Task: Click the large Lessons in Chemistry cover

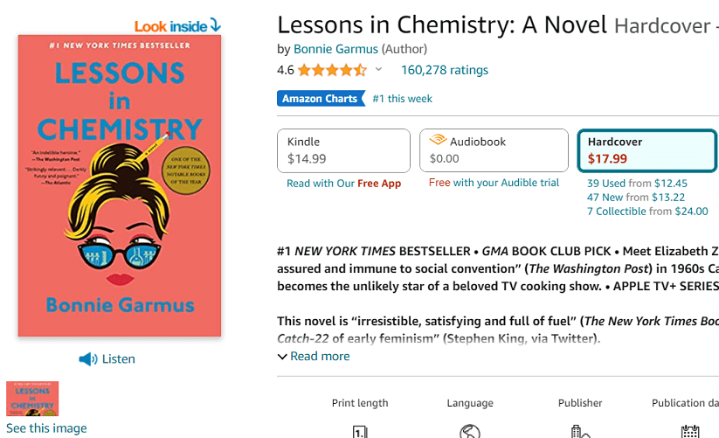Action: click(120, 186)
